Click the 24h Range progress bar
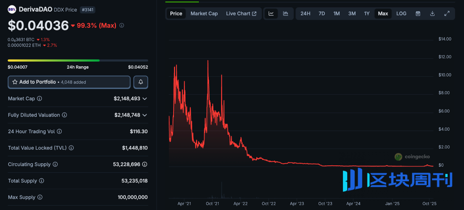464x210 pixels. [x=78, y=61]
